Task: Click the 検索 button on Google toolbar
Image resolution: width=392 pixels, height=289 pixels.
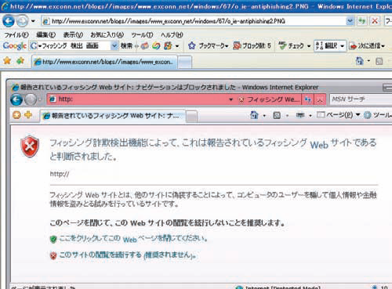Action: (126, 46)
